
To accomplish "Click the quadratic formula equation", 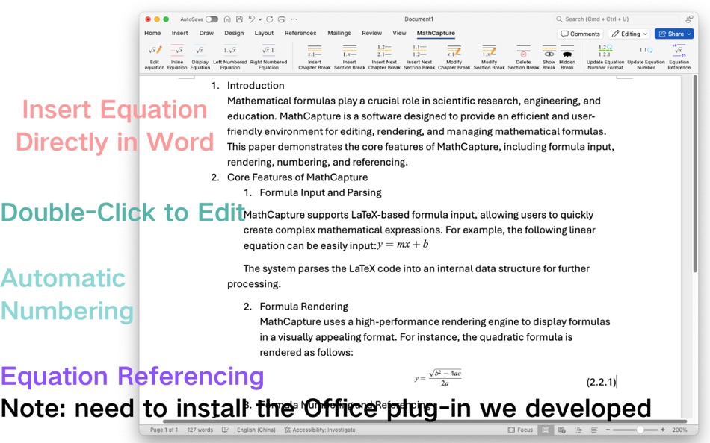I will pos(438,378).
